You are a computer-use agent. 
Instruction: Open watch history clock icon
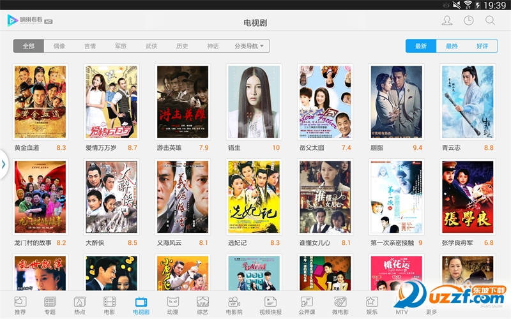pyautogui.click(x=469, y=21)
